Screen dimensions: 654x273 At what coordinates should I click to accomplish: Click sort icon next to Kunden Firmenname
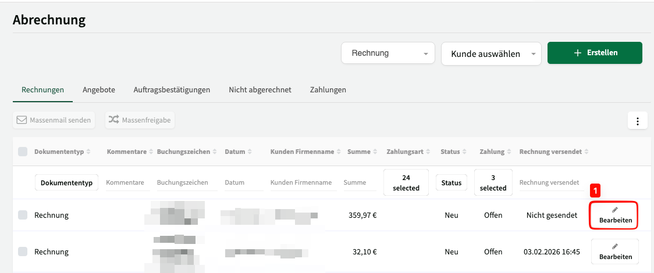click(339, 152)
